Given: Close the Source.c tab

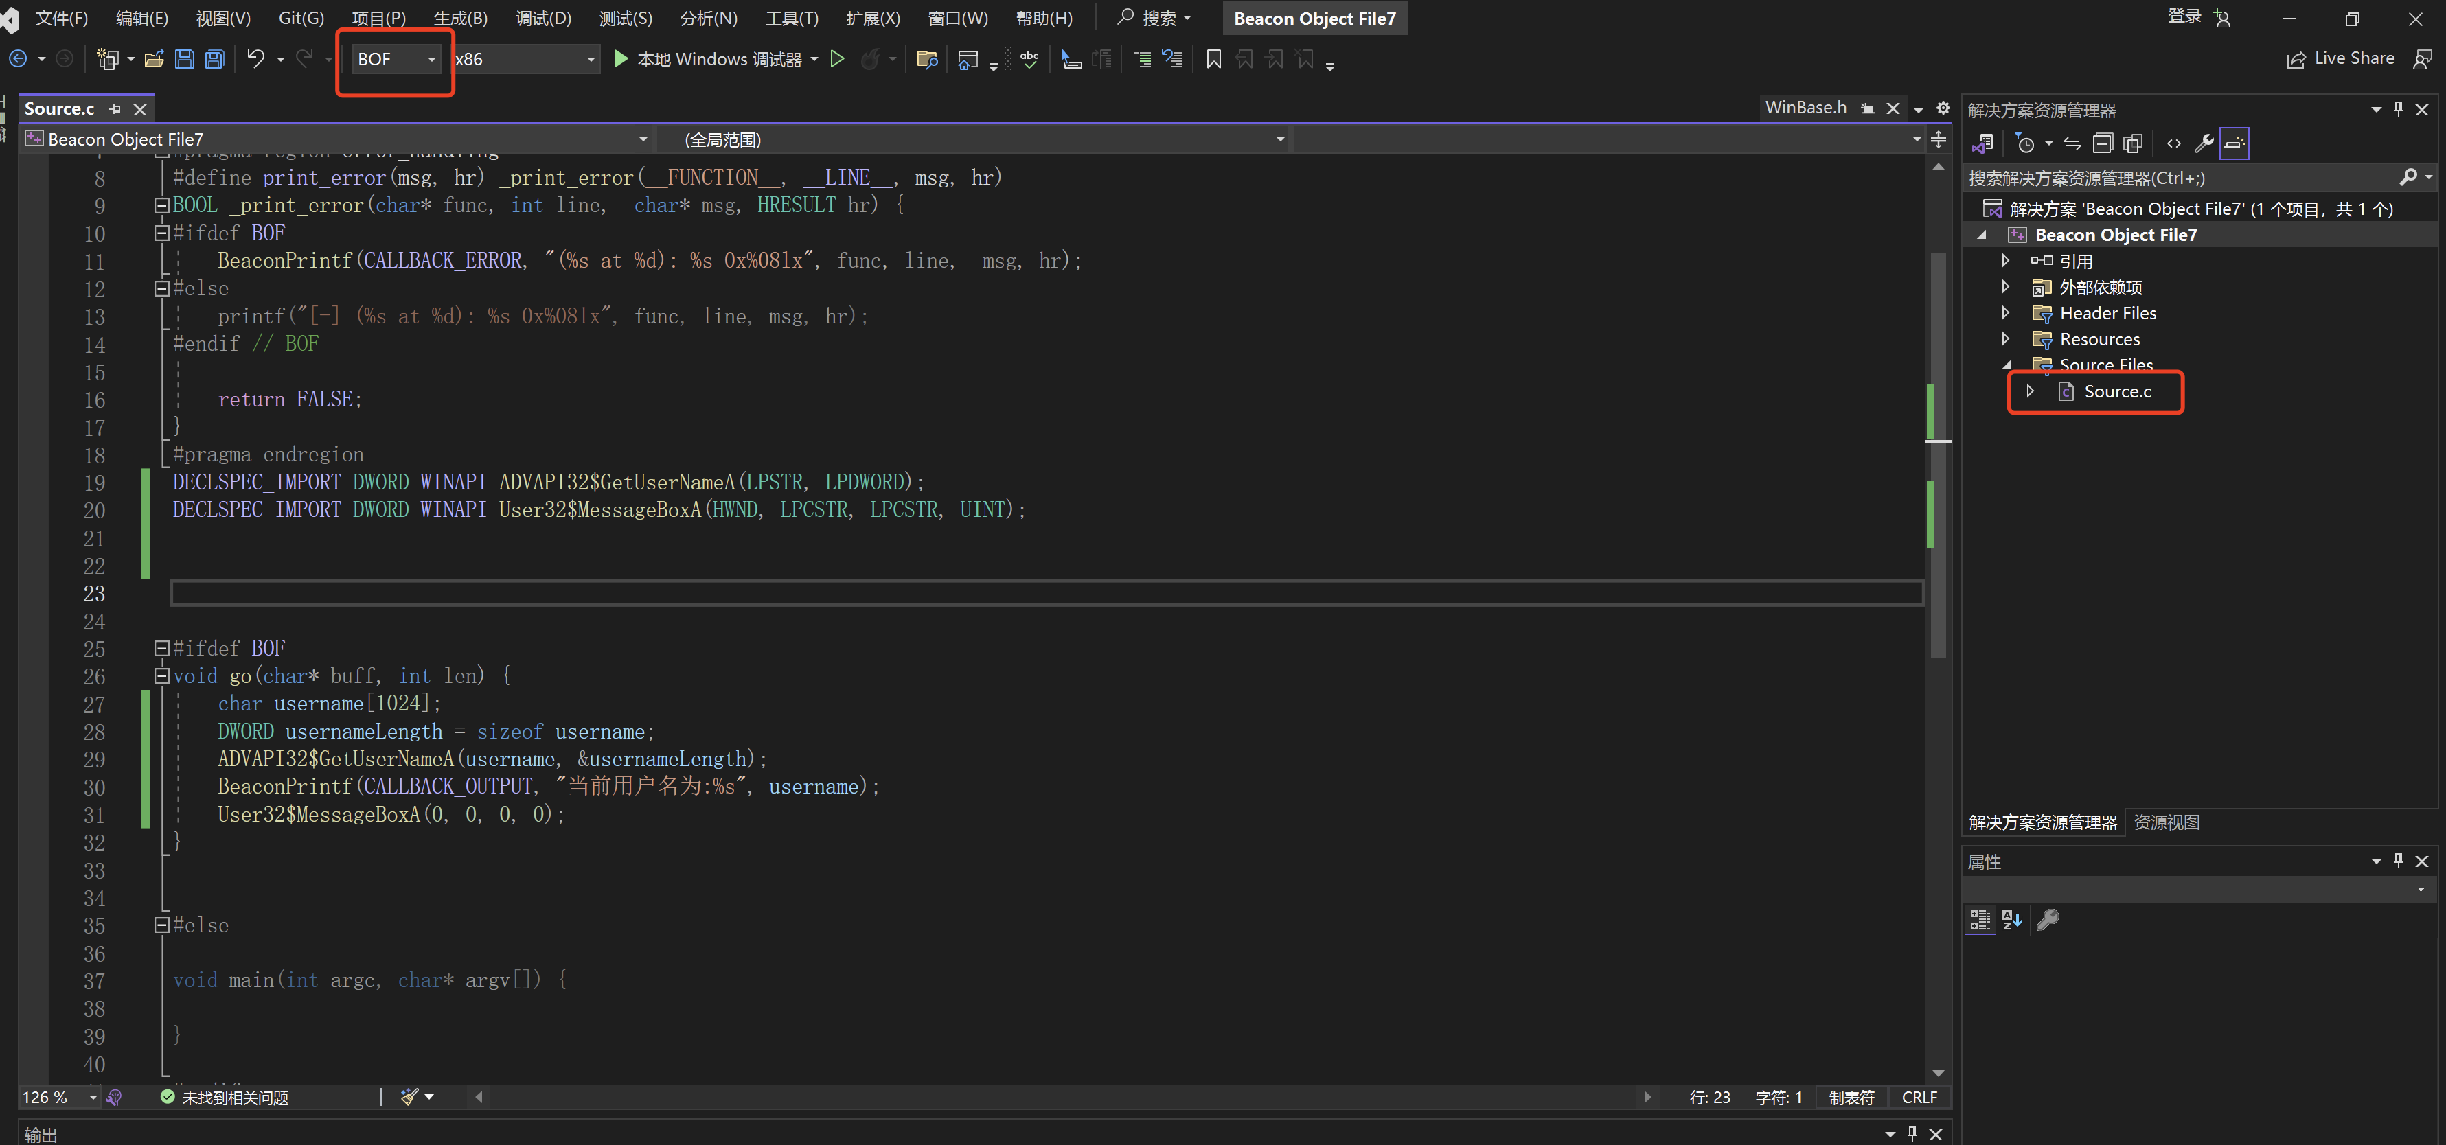Looking at the screenshot, I should (x=139, y=109).
